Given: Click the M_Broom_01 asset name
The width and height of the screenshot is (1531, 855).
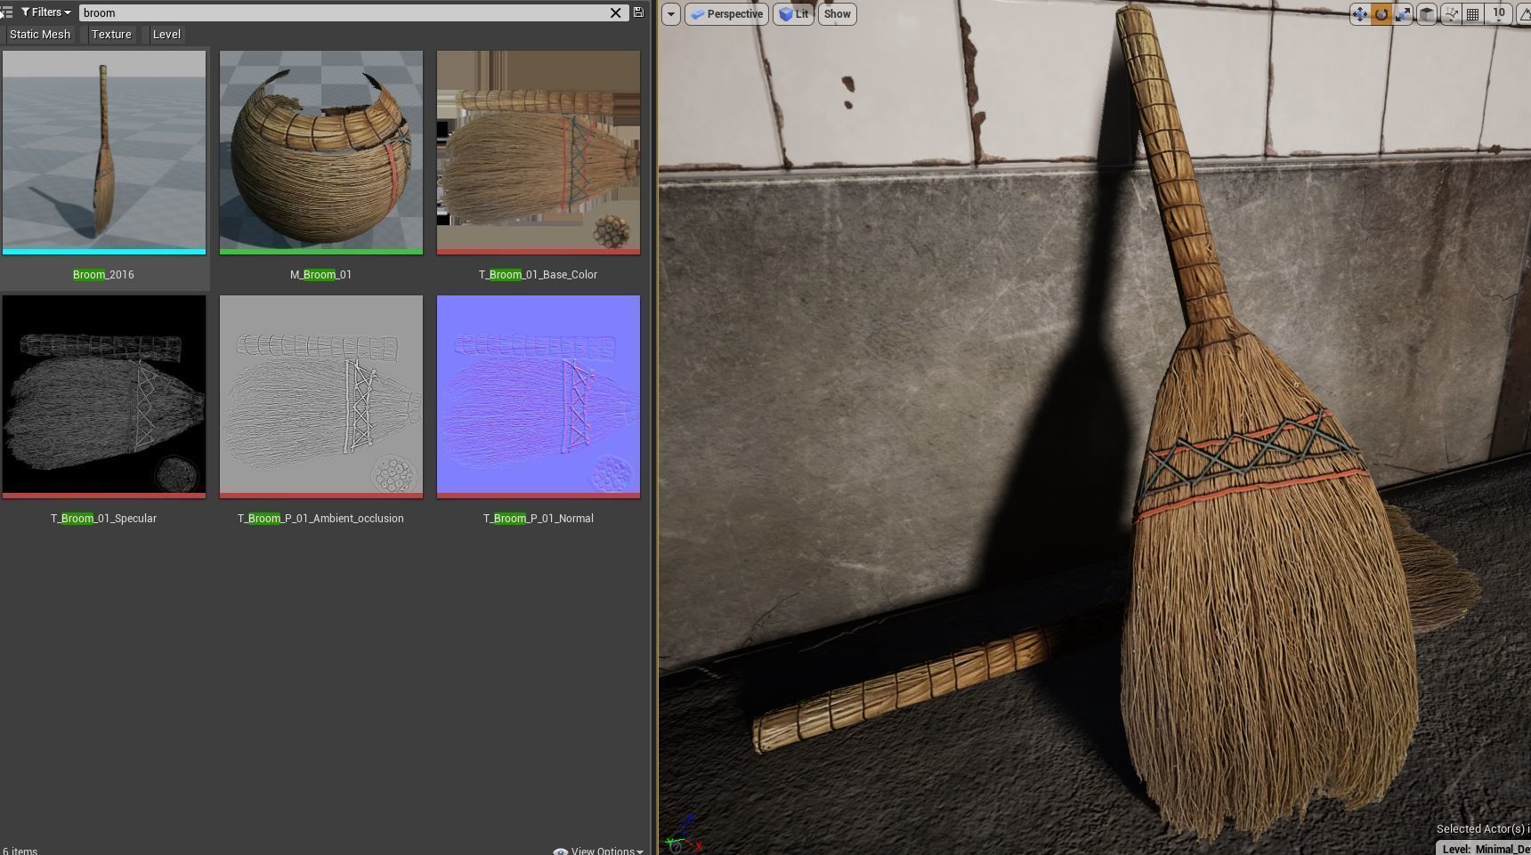Looking at the screenshot, I should click(320, 274).
